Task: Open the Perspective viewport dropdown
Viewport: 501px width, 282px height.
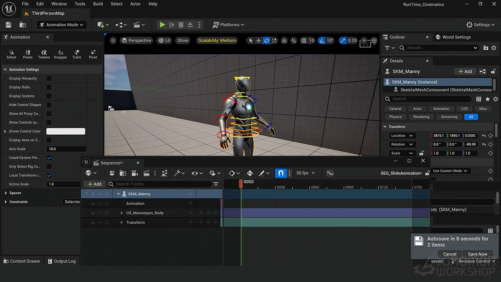Action: click(x=136, y=40)
